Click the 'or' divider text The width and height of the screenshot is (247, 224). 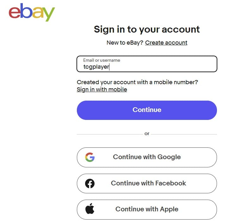pyautogui.click(x=147, y=134)
